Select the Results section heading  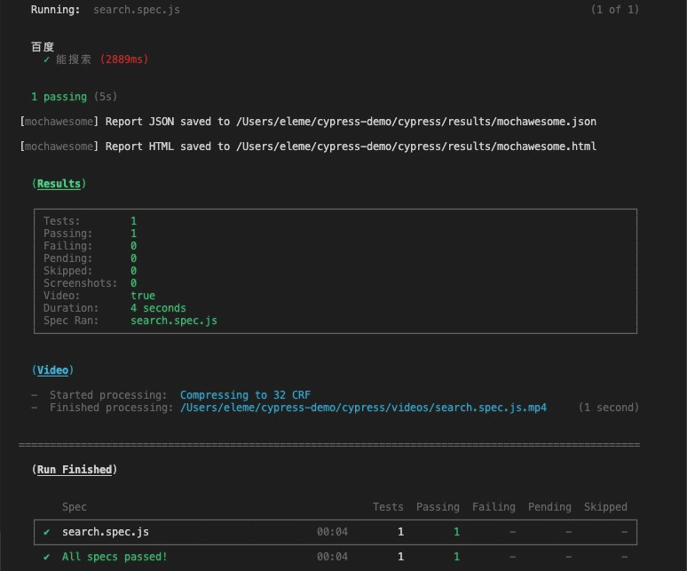click(x=61, y=184)
